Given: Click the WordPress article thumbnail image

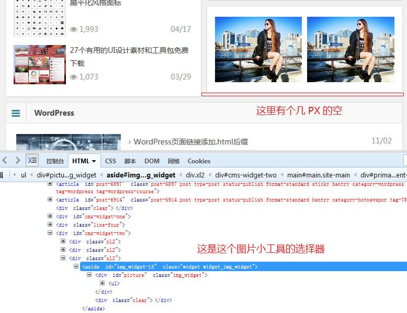Looking at the screenshot, I should (x=69, y=142).
